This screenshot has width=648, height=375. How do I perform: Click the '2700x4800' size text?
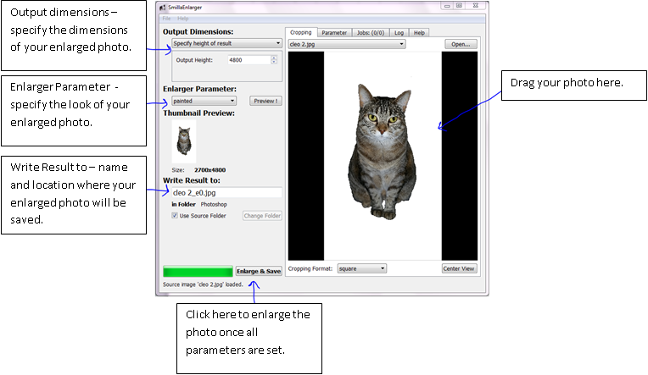(210, 170)
